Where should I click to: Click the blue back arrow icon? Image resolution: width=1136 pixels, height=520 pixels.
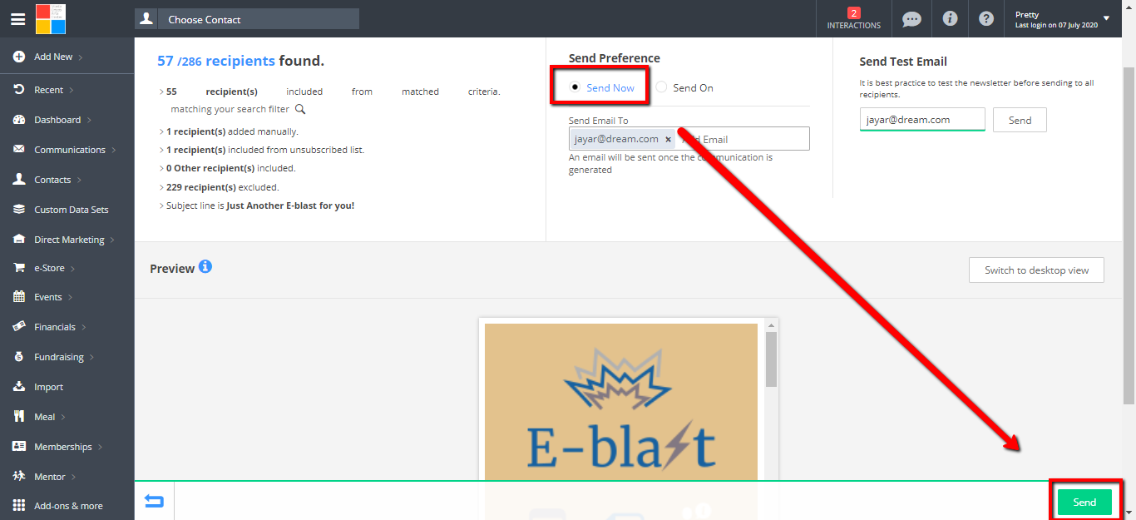click(x=154, y=501)
